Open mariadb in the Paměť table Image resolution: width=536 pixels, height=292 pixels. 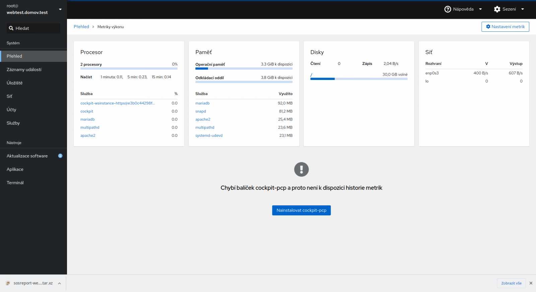[202, 103]
